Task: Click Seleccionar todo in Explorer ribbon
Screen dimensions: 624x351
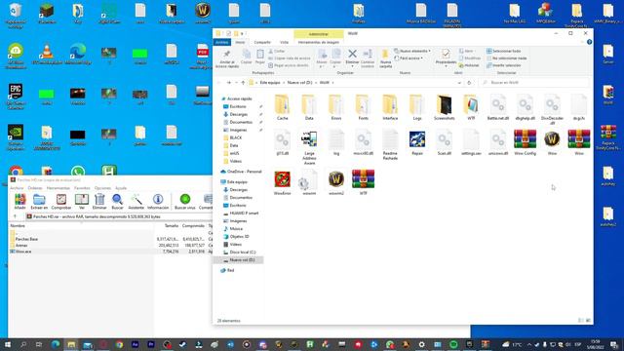Action: (503, 51)
